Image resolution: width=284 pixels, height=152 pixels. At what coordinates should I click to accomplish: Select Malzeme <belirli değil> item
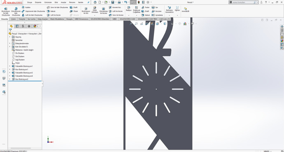(x=23, y=50)
